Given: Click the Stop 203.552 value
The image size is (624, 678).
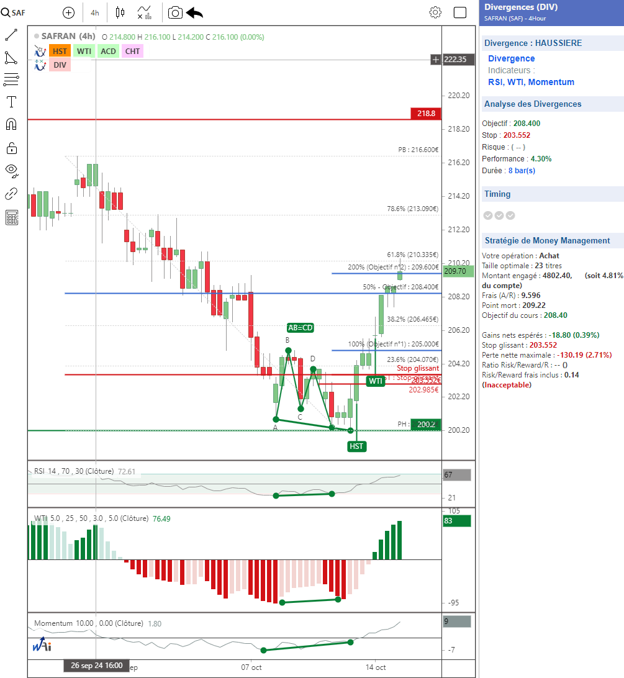Looking at the screenshot, I should point(517,135).
